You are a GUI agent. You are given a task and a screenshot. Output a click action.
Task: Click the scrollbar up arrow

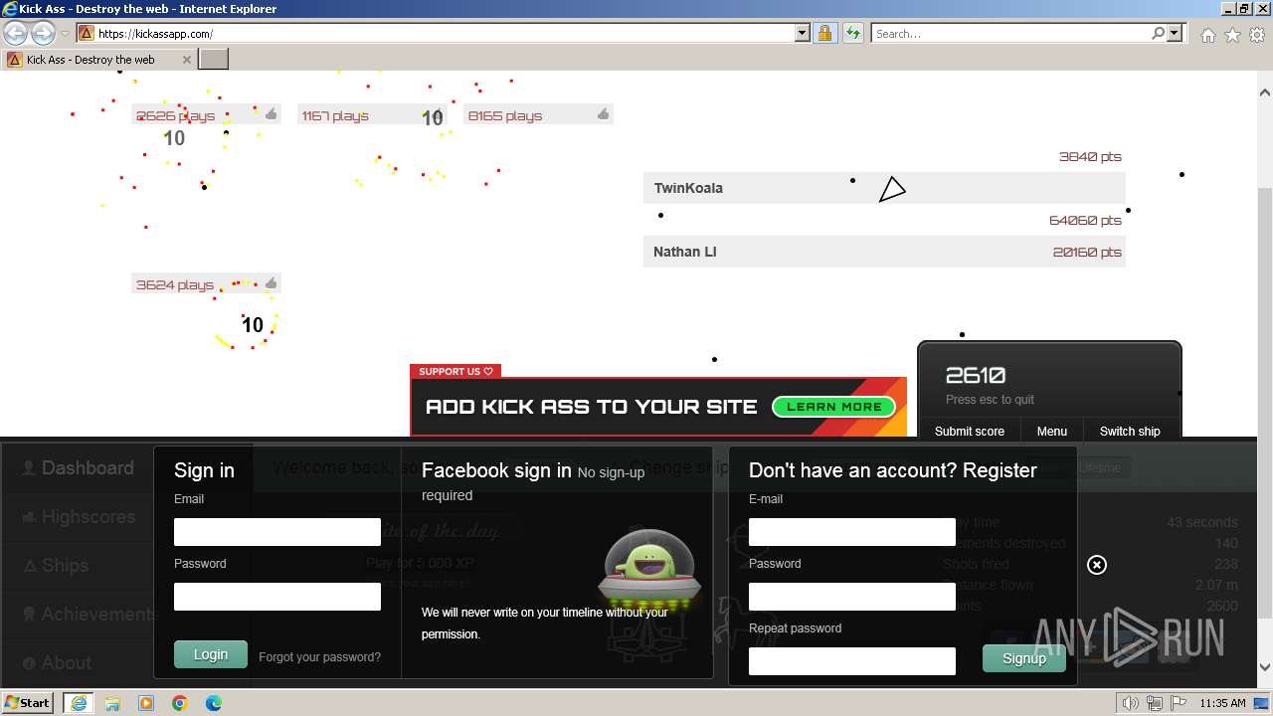tap(1265, 92)
